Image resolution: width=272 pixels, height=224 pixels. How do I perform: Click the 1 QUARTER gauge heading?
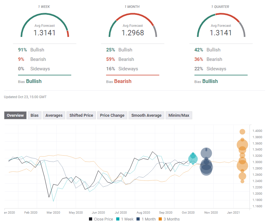point(220,7)
